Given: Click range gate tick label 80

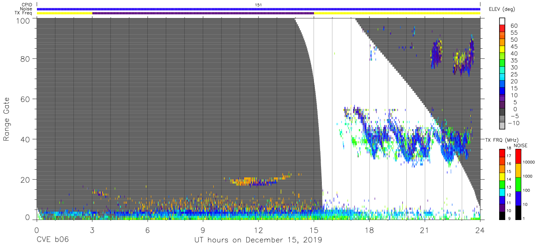Looking at the screenshot, I should point(26,59).
